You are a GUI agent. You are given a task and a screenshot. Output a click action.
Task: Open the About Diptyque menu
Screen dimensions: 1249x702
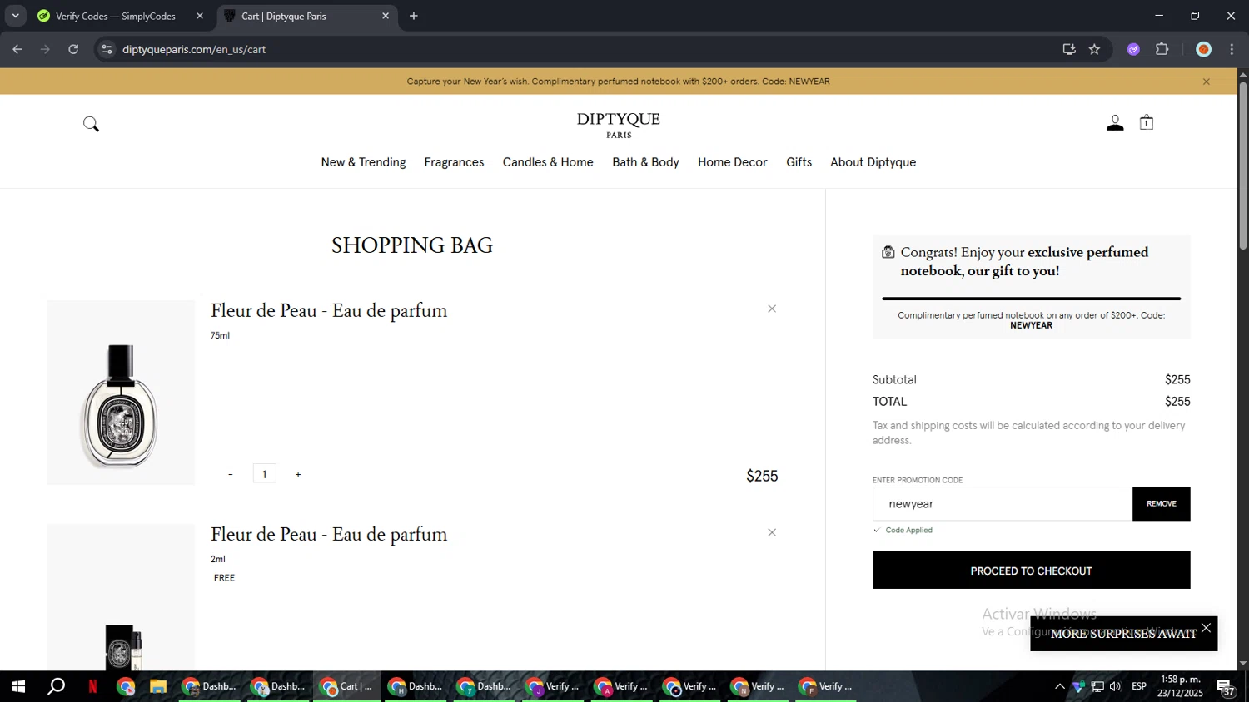(x=873, y=162)
